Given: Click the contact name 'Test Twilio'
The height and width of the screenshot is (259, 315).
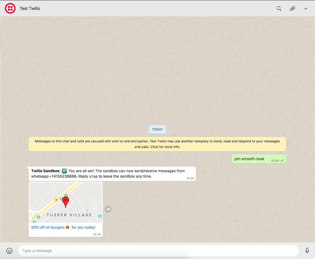Looking at the screenshot, I should point(30,8).
